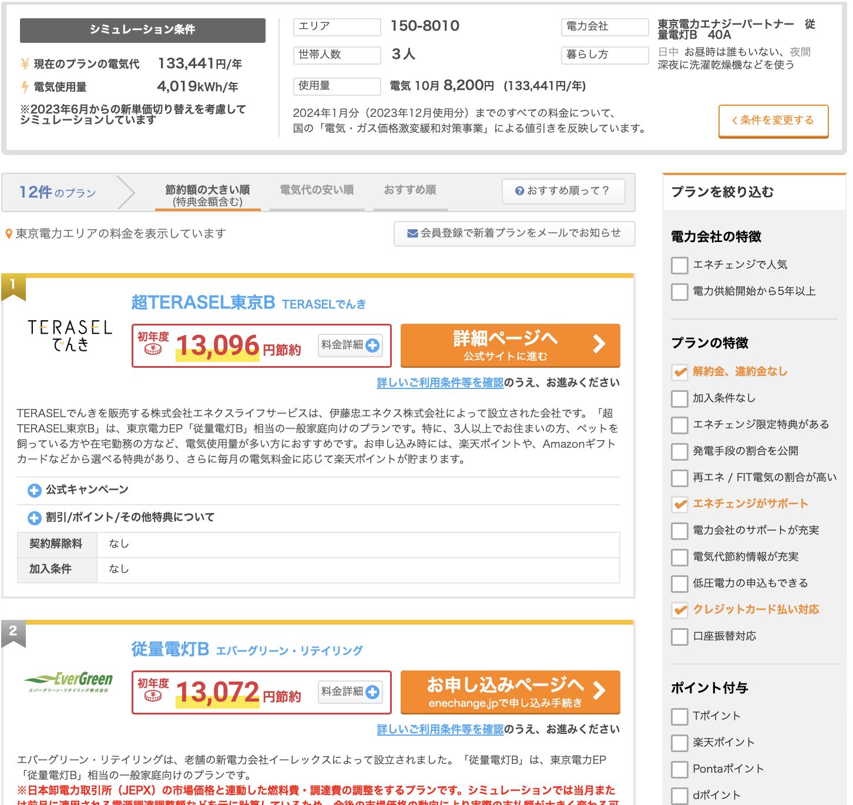Click 会員登録で新着プランをメールでお知らせ button

514,233
